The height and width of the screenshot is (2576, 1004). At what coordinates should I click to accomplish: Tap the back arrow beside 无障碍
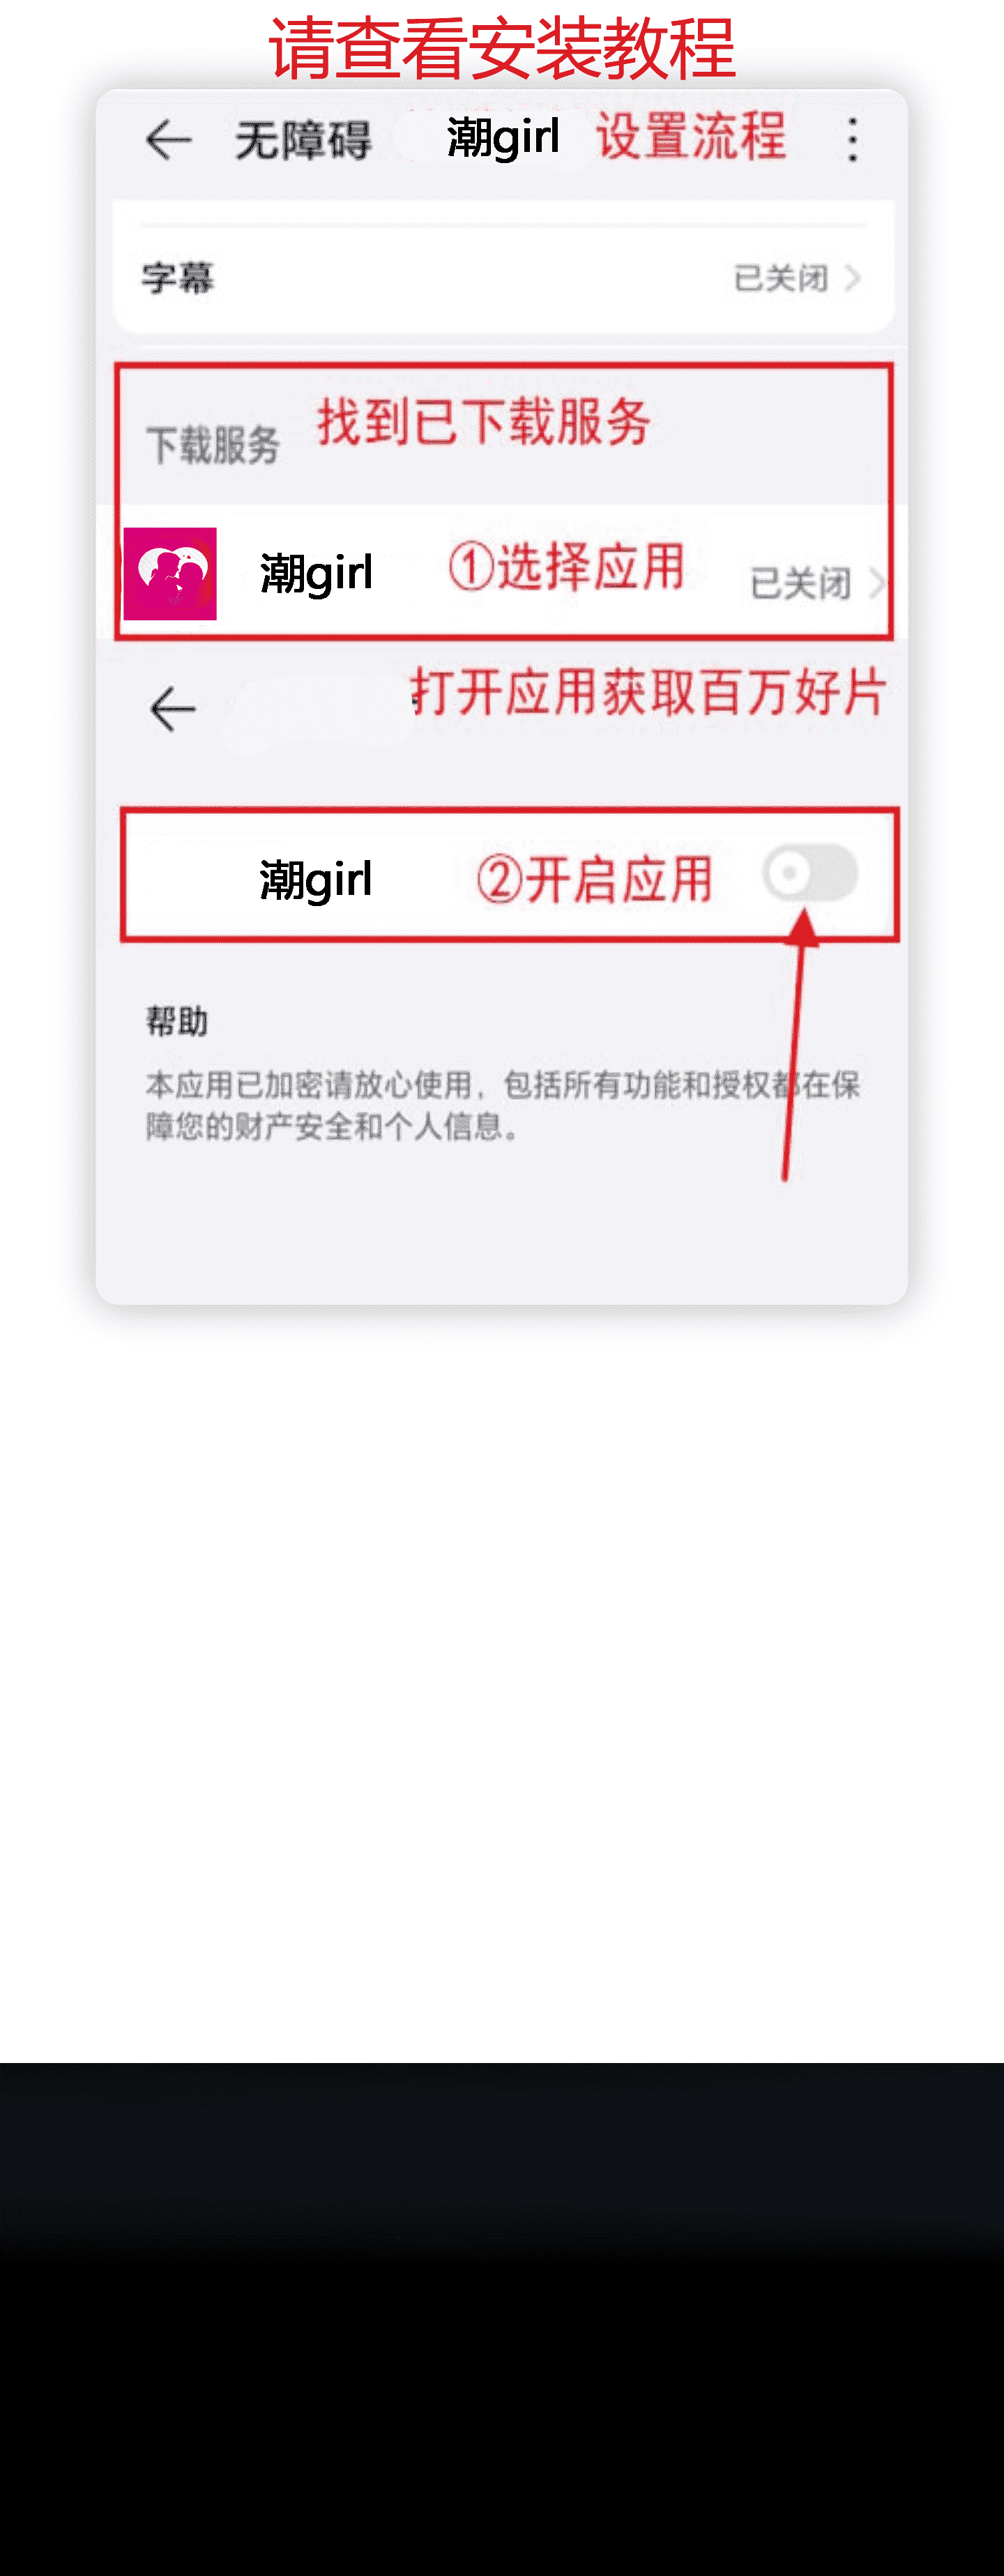(x=168, y=139)
